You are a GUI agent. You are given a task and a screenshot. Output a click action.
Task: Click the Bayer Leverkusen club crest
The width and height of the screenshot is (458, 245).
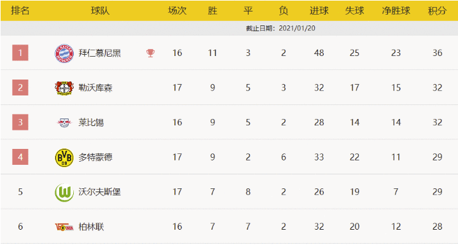64,88
